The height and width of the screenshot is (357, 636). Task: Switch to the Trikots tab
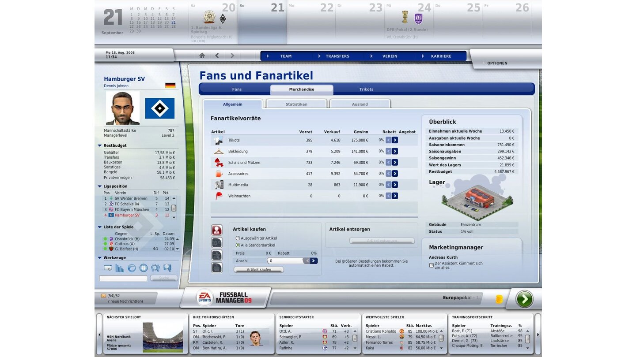click(366, 89)
